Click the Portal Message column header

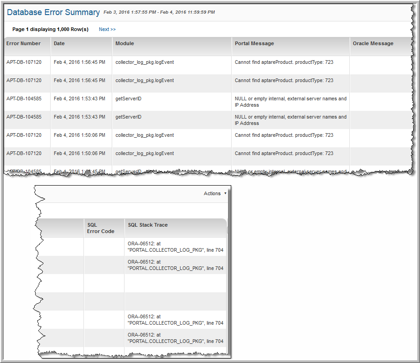coord(254,44)
